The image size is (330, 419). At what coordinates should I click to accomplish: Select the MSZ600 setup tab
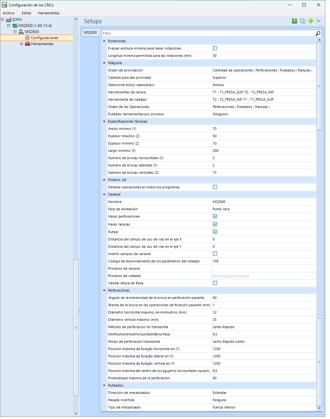pyautogui.click(x=90, y=32)
